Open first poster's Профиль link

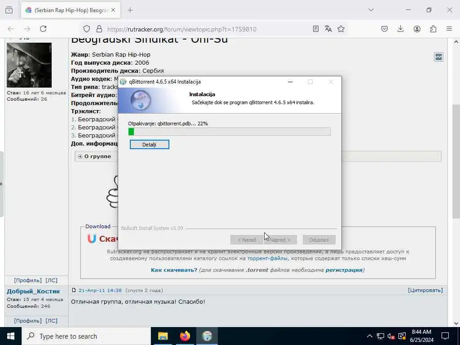tap(28, 280)
